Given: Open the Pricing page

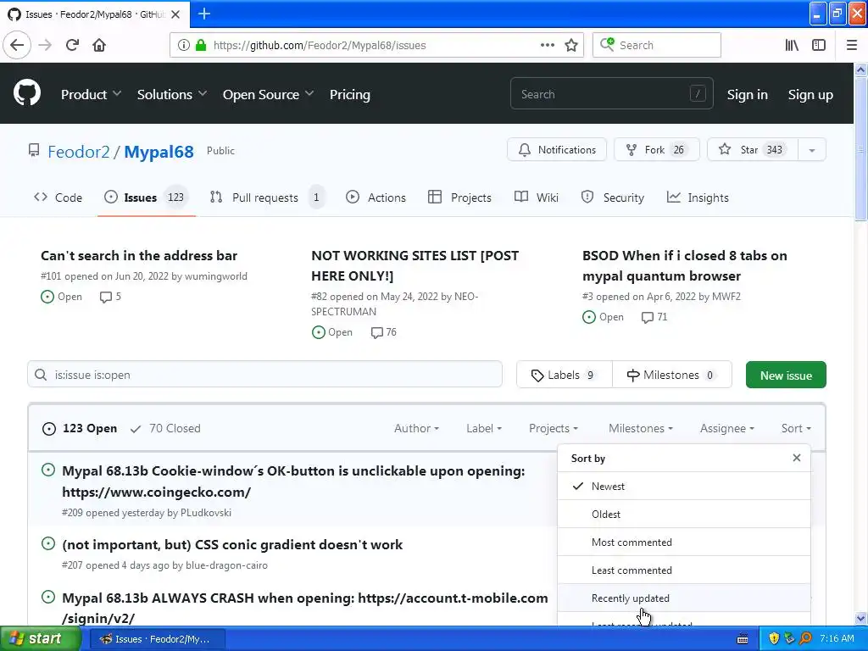Looking at the screenshot, I should coord(350,95).
